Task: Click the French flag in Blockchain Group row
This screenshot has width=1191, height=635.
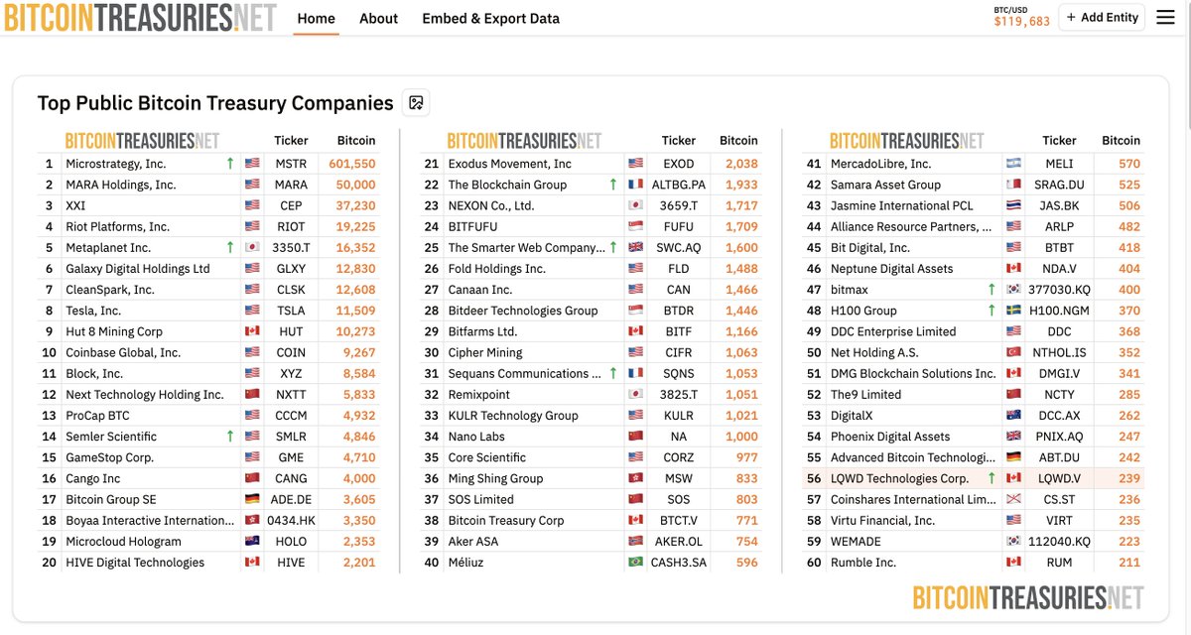Action: click(x=635, y=185)
